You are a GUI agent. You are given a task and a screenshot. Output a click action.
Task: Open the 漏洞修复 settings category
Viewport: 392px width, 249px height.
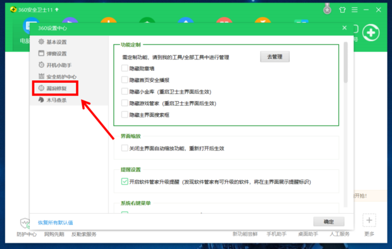52,88
